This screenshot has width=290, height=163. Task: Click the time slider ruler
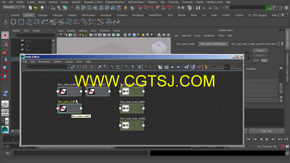11,139
